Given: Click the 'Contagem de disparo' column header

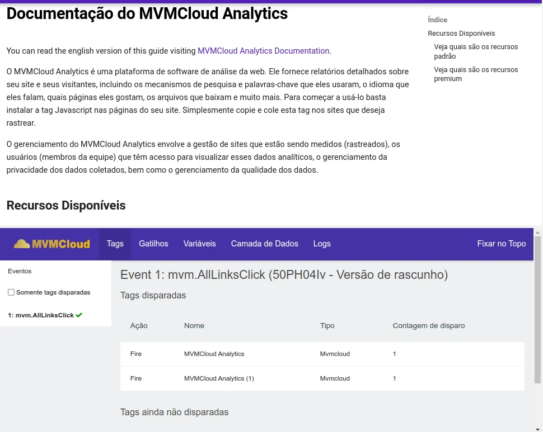Looking at the screenshot, I should tap(428, 326).
